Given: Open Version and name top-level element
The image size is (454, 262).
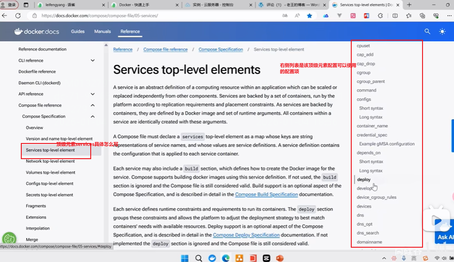Looking at the screenshot, I should tap(59, 139).
